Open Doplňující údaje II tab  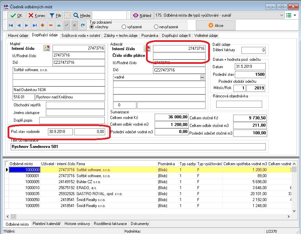(176, 36)
